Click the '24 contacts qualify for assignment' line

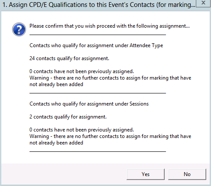click(x=69, y=58)
